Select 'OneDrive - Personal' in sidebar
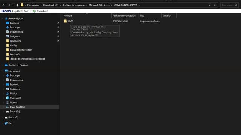 tap(18, 65)
